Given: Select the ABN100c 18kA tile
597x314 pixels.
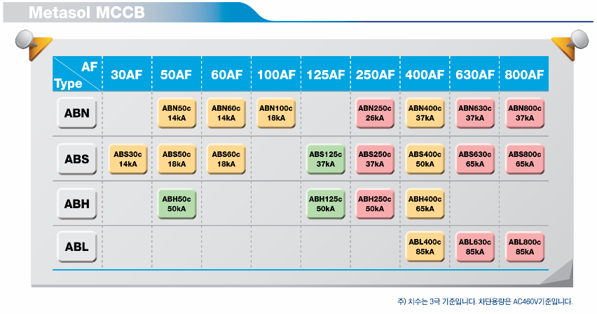Looking at the screenshot, I should coord(276,113).
